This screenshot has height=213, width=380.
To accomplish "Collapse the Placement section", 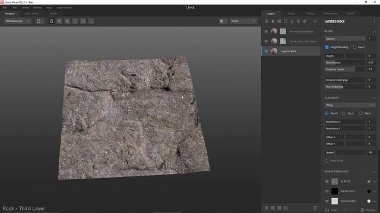I will coord(375,98).
